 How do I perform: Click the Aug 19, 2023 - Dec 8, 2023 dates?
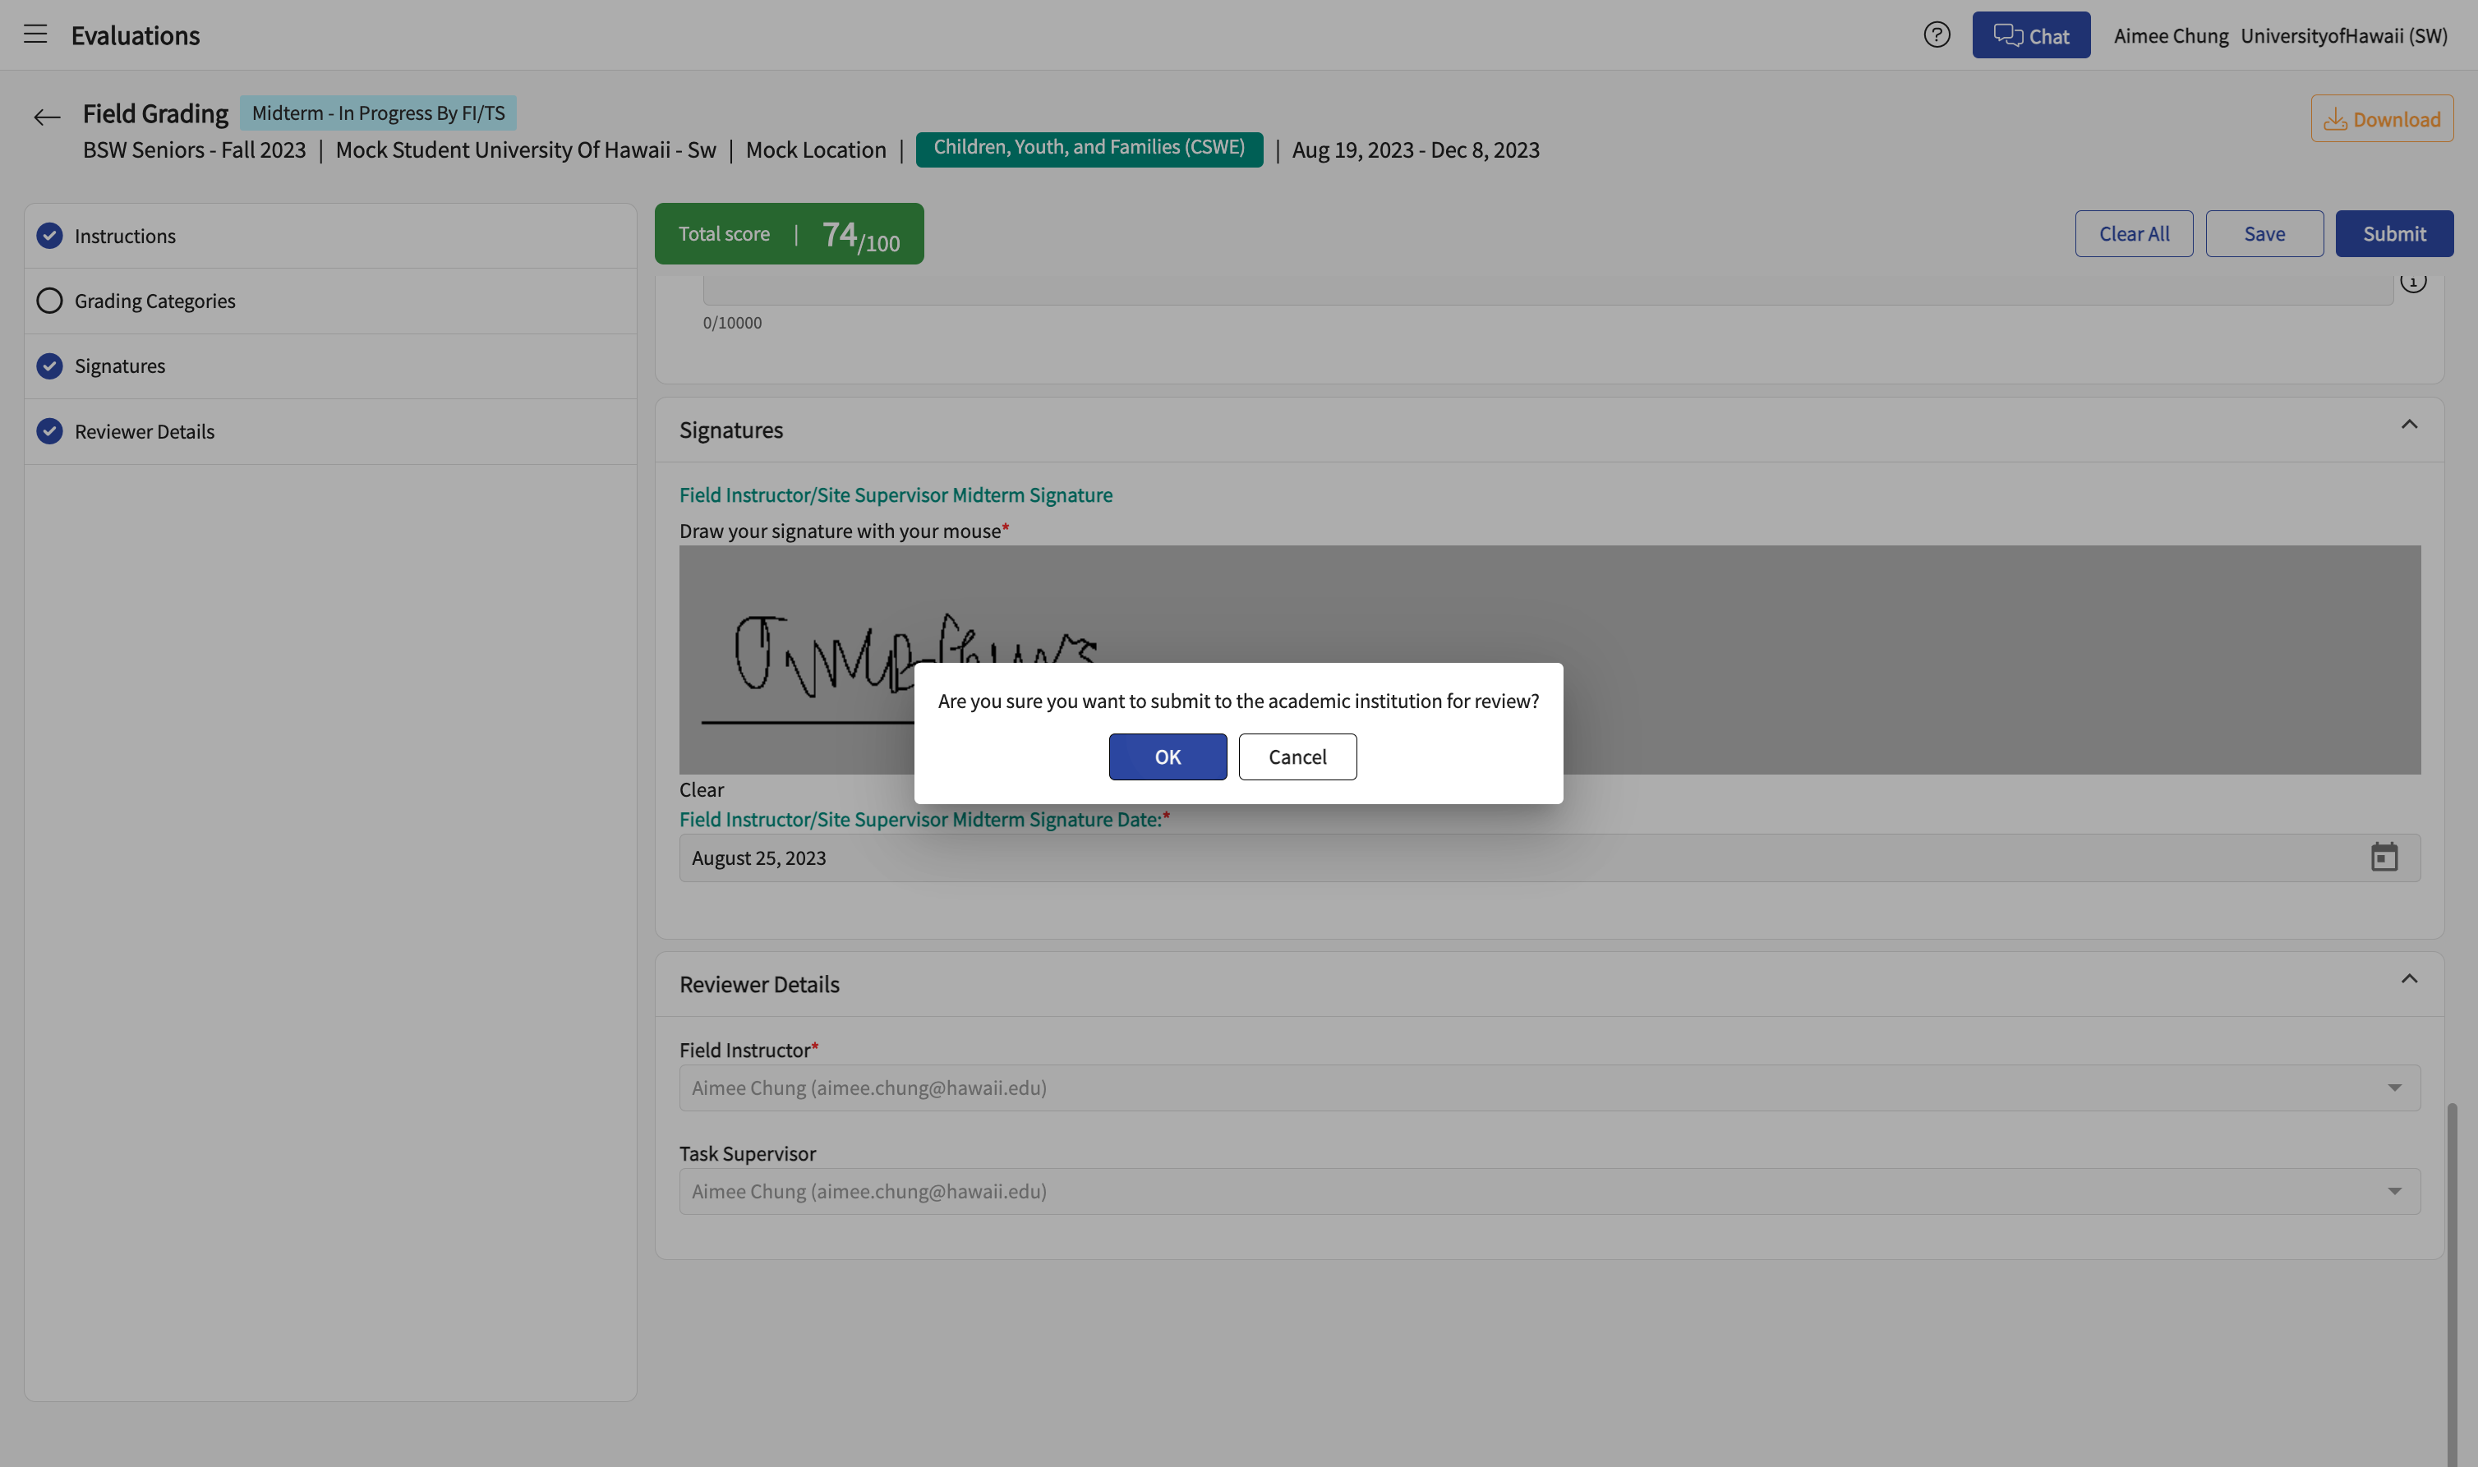[1415, 149]
